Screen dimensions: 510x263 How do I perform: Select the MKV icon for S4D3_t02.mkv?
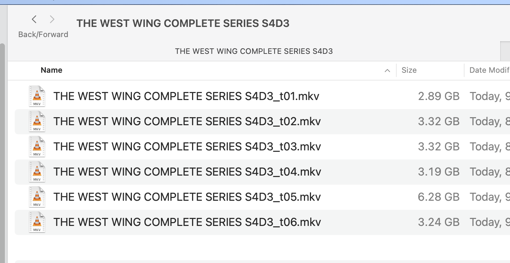point(37,121)
